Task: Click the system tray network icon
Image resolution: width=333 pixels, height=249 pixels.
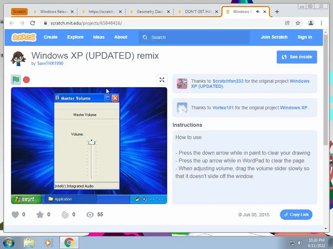Action: pyautogui.click(x=292, y=243)
